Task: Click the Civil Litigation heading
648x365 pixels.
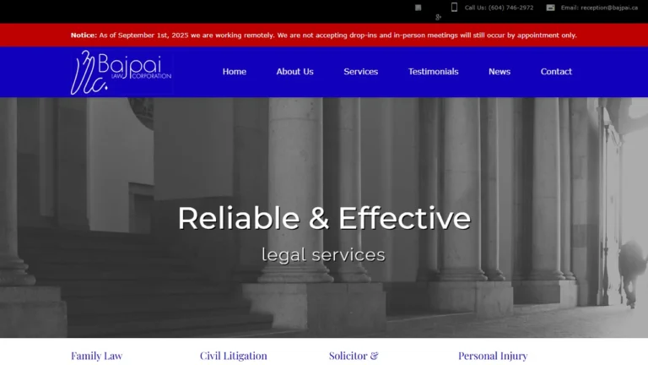Action: coord(234,356)
